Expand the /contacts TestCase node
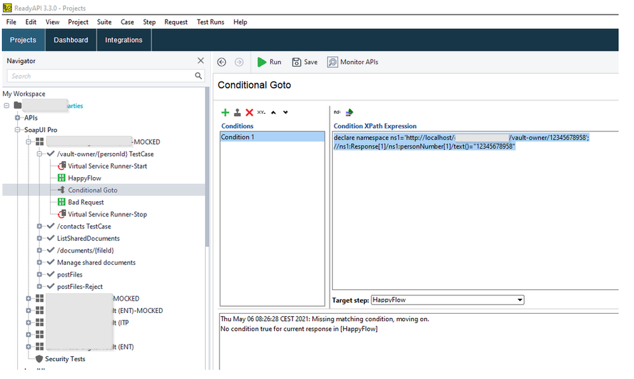 coord(40,227)
